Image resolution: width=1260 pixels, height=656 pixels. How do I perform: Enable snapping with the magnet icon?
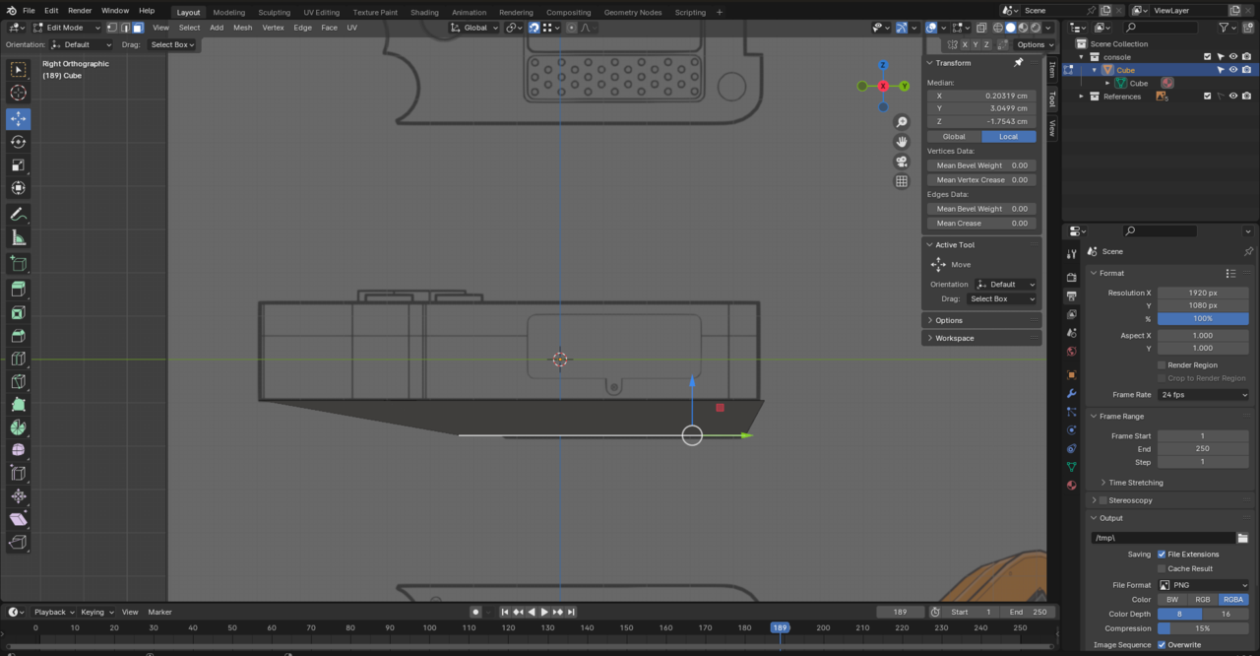(x=534, y=27)
